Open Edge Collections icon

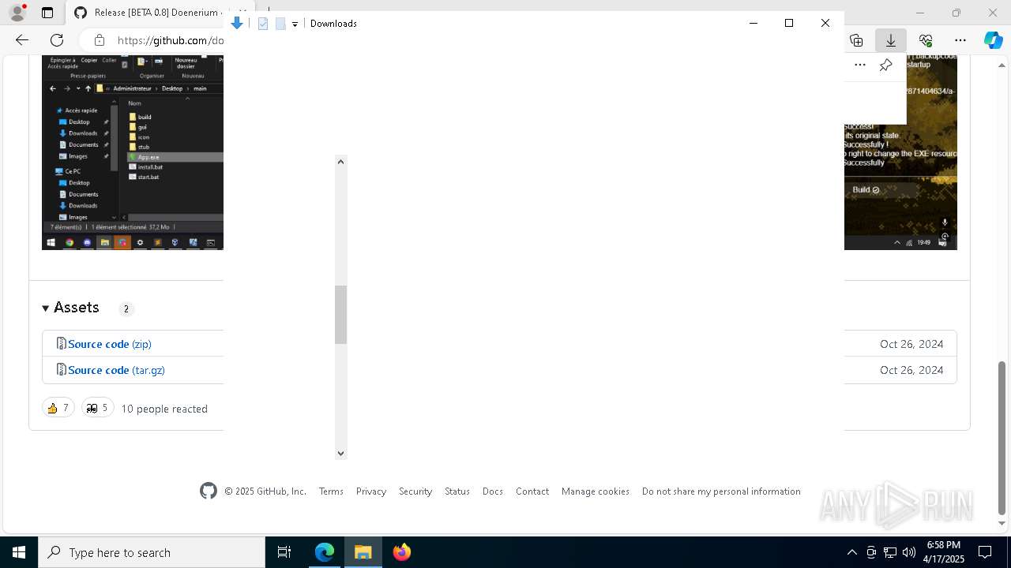(856, 40)
